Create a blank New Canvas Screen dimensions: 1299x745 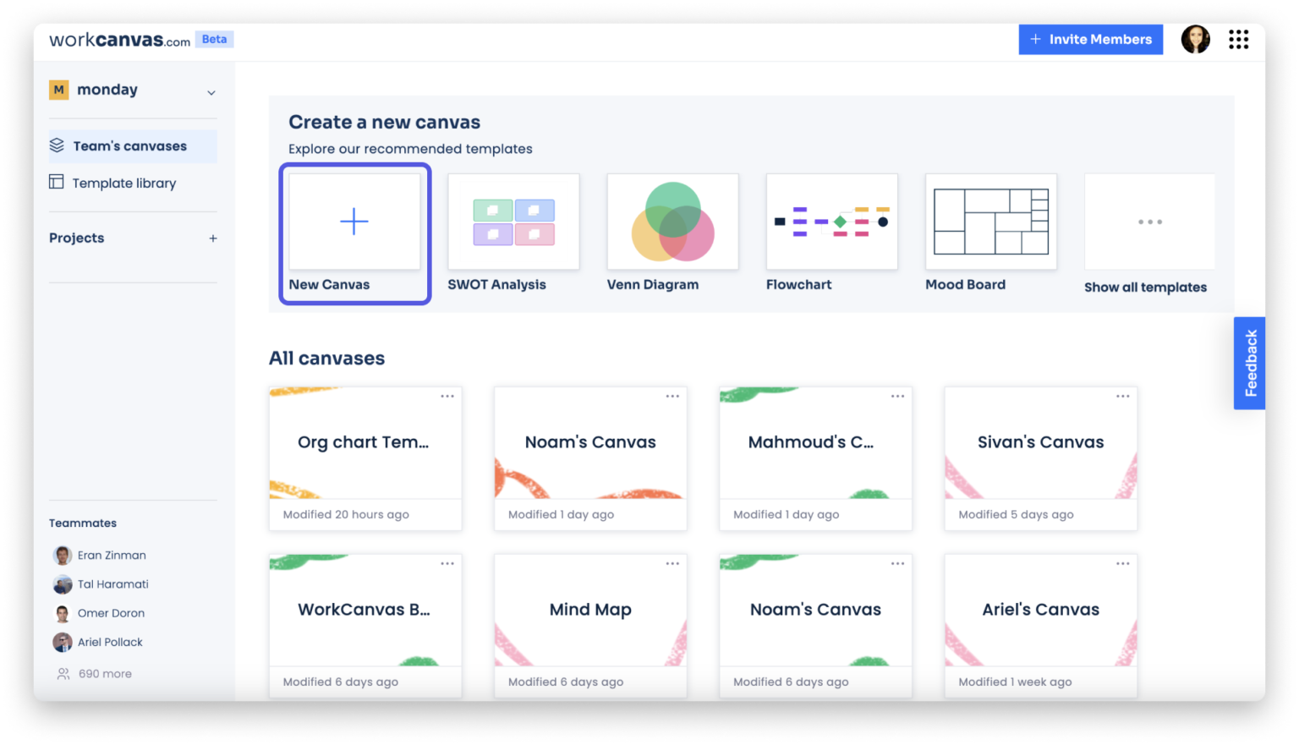[354, 222]
